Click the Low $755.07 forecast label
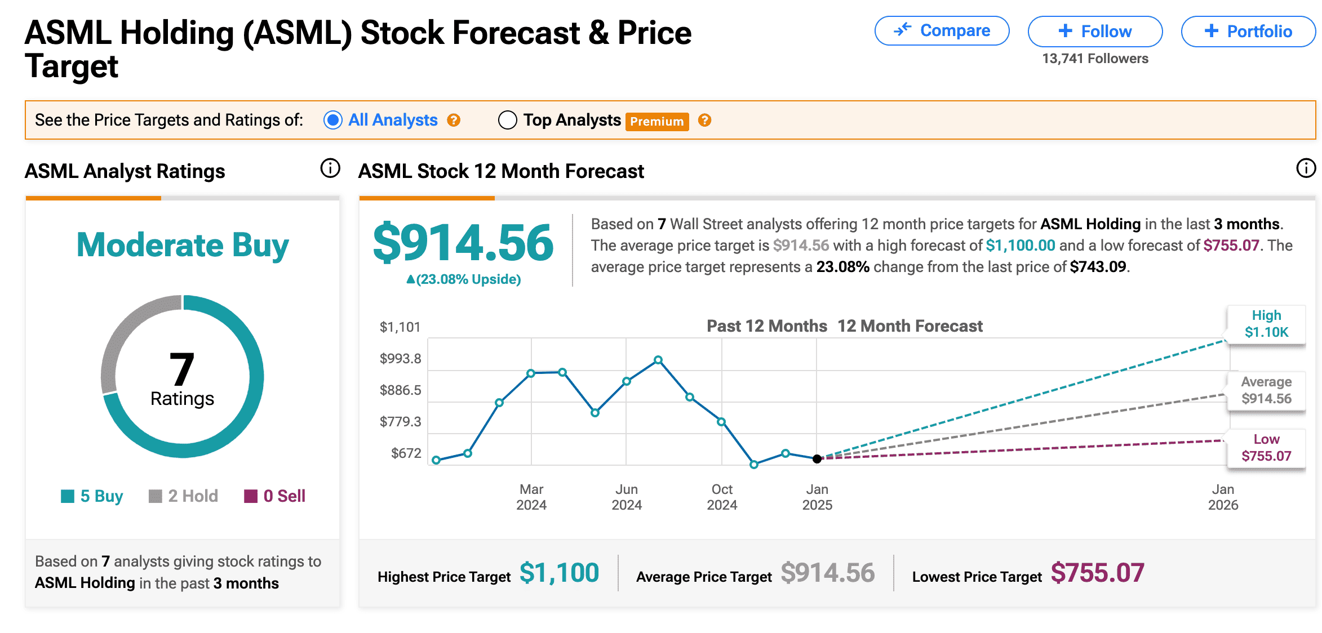This screenshot has width=1322, height=633. click(x=1266, y=448)
